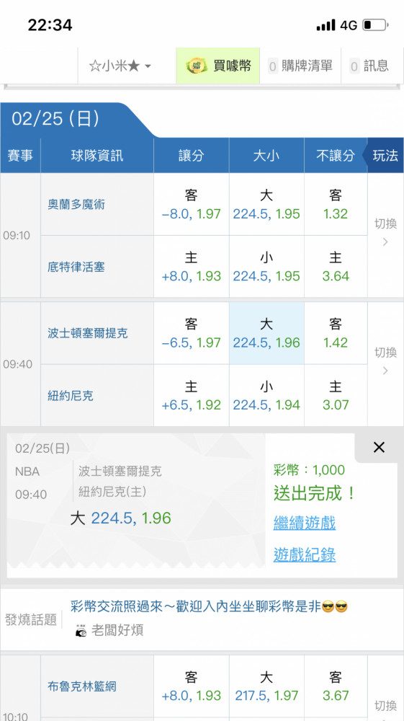Screen dimensions: 404x721
Task: Pick 客 1.42 moneyline for 波士頓塞爾提克
Action: [336, 333]
